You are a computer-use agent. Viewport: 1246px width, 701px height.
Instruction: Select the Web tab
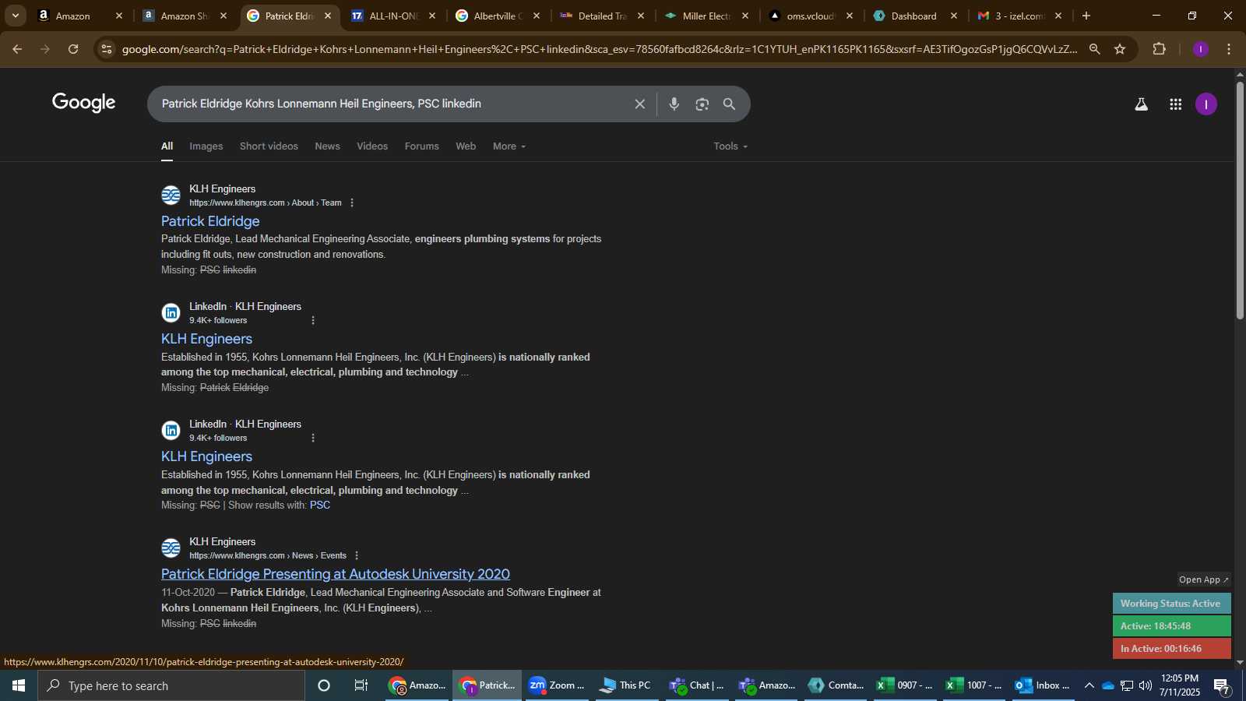[x=466, y=146]
